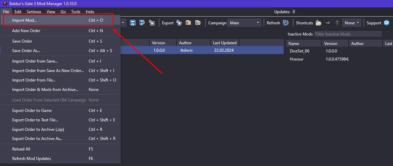
Task: Choose Import Order from File... entry
Action: pyautogui.click(x=60, y=80)
